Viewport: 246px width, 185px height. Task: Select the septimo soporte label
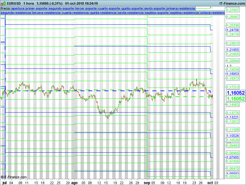coord(157,13)
